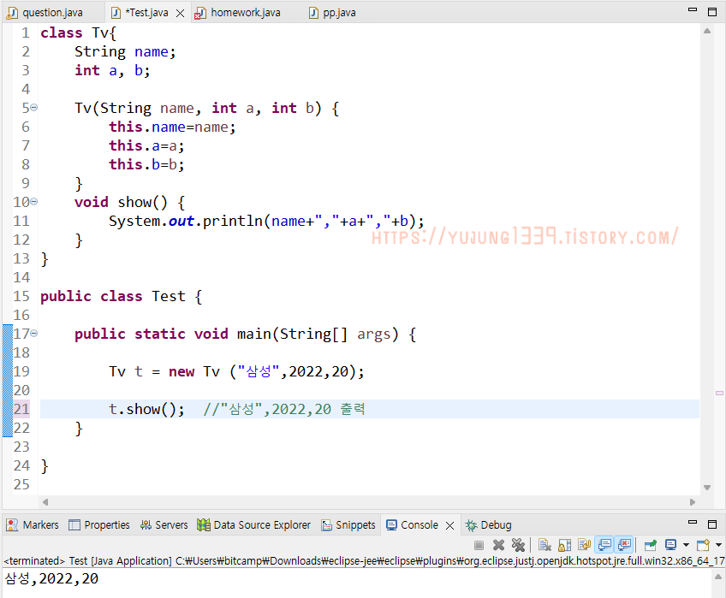Screen dimensions: 726x598
Task: Click 'public class Test {' text
Action: point(122,296)
